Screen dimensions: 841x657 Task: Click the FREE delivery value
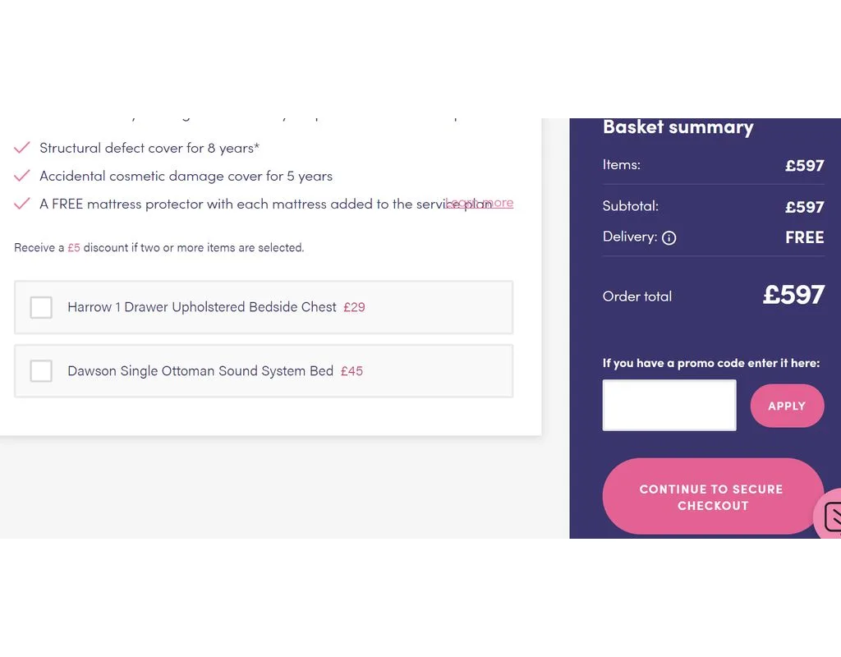[x=804, y=237]
